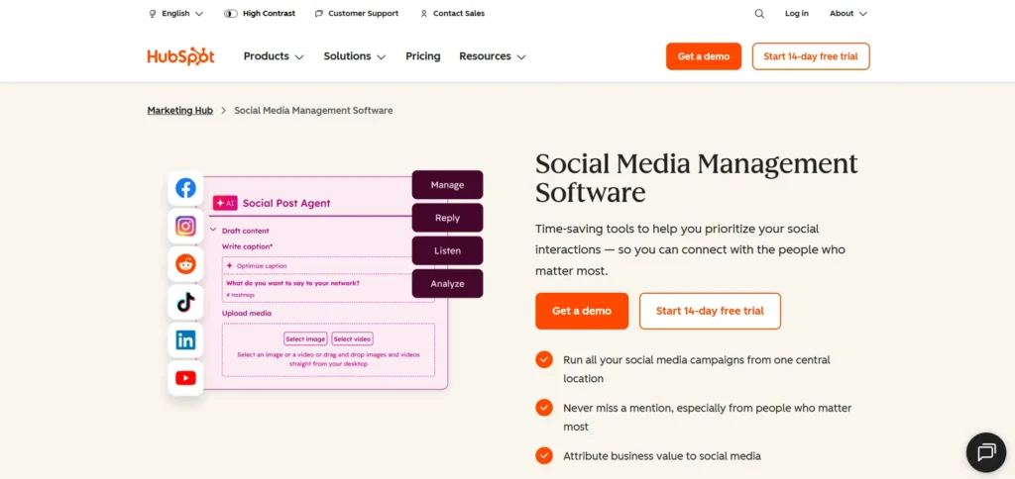Click the 'Write caption*' label
Viewport: 1015px width, 479px height.
247,246
